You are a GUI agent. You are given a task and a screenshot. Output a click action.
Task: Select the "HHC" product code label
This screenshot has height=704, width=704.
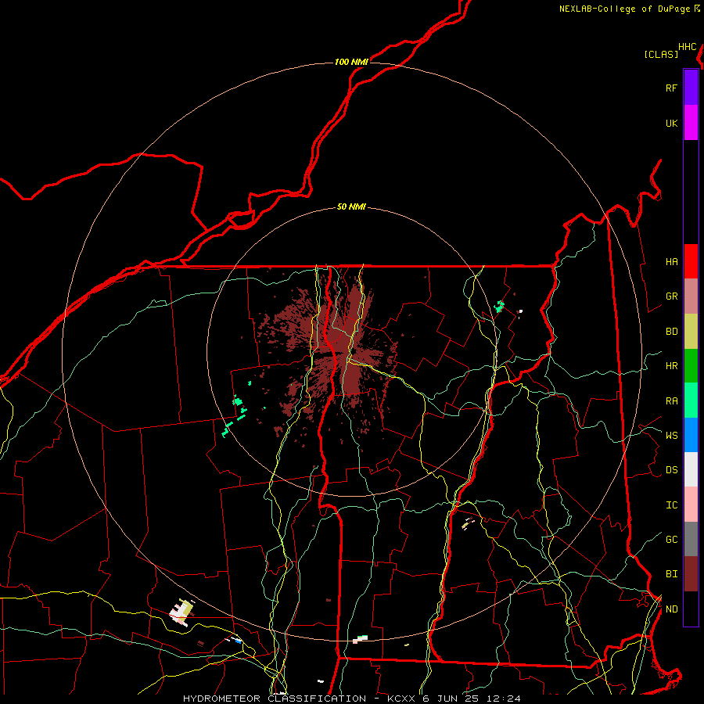688,47
